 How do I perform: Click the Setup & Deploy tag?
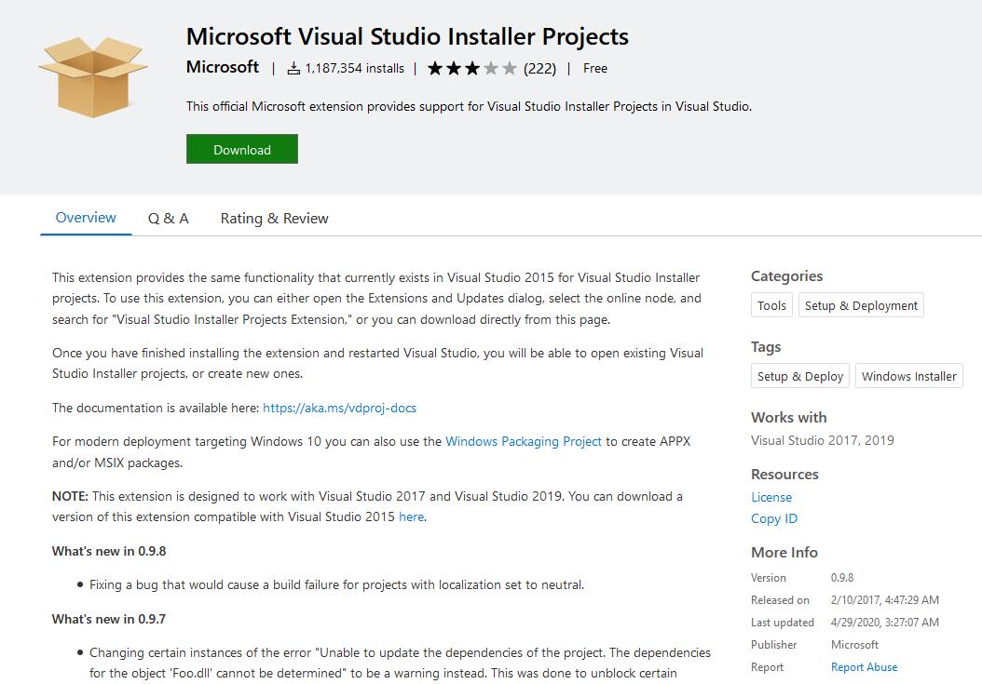799,376
